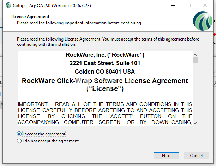The image size is (216, 166).
Task: Click the "I do not accept" label text
Action: tap(50, 141)
